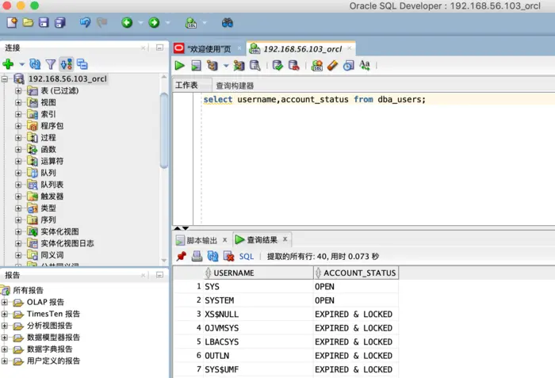555x378 pixels.
Task: Delete selected row icon in query result toolbar
Action: pyautogui.click(x=228, y=256)
